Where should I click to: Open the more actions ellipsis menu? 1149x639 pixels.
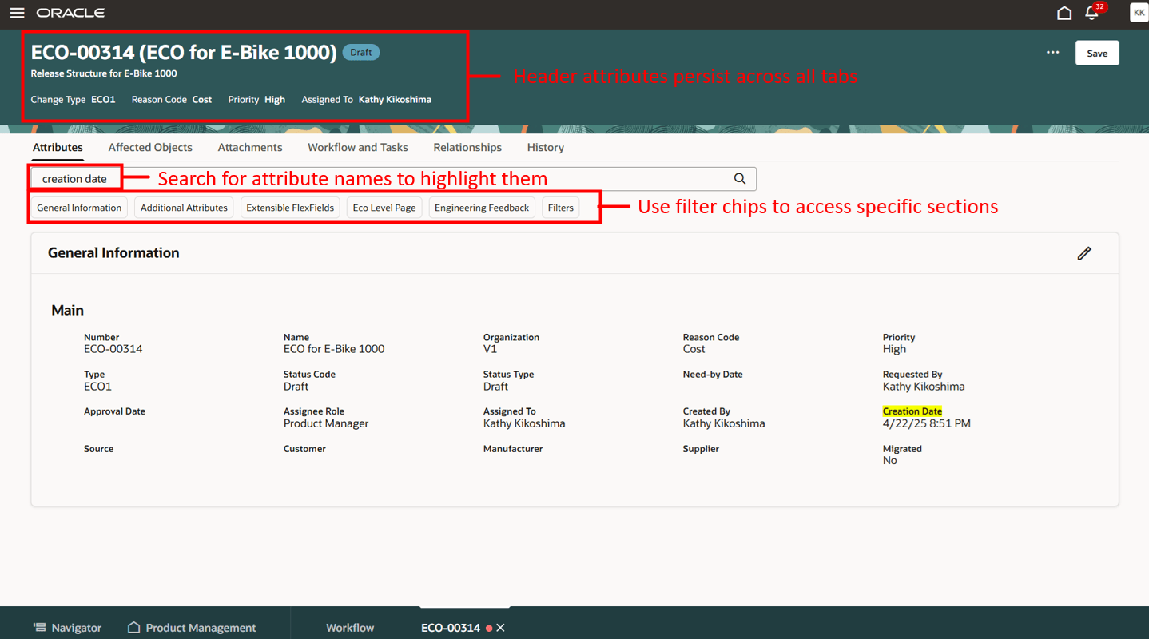(1053, 53)
